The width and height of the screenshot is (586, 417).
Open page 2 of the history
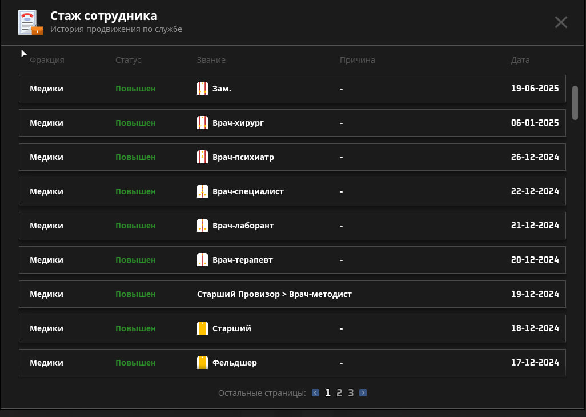pos(339,392)
